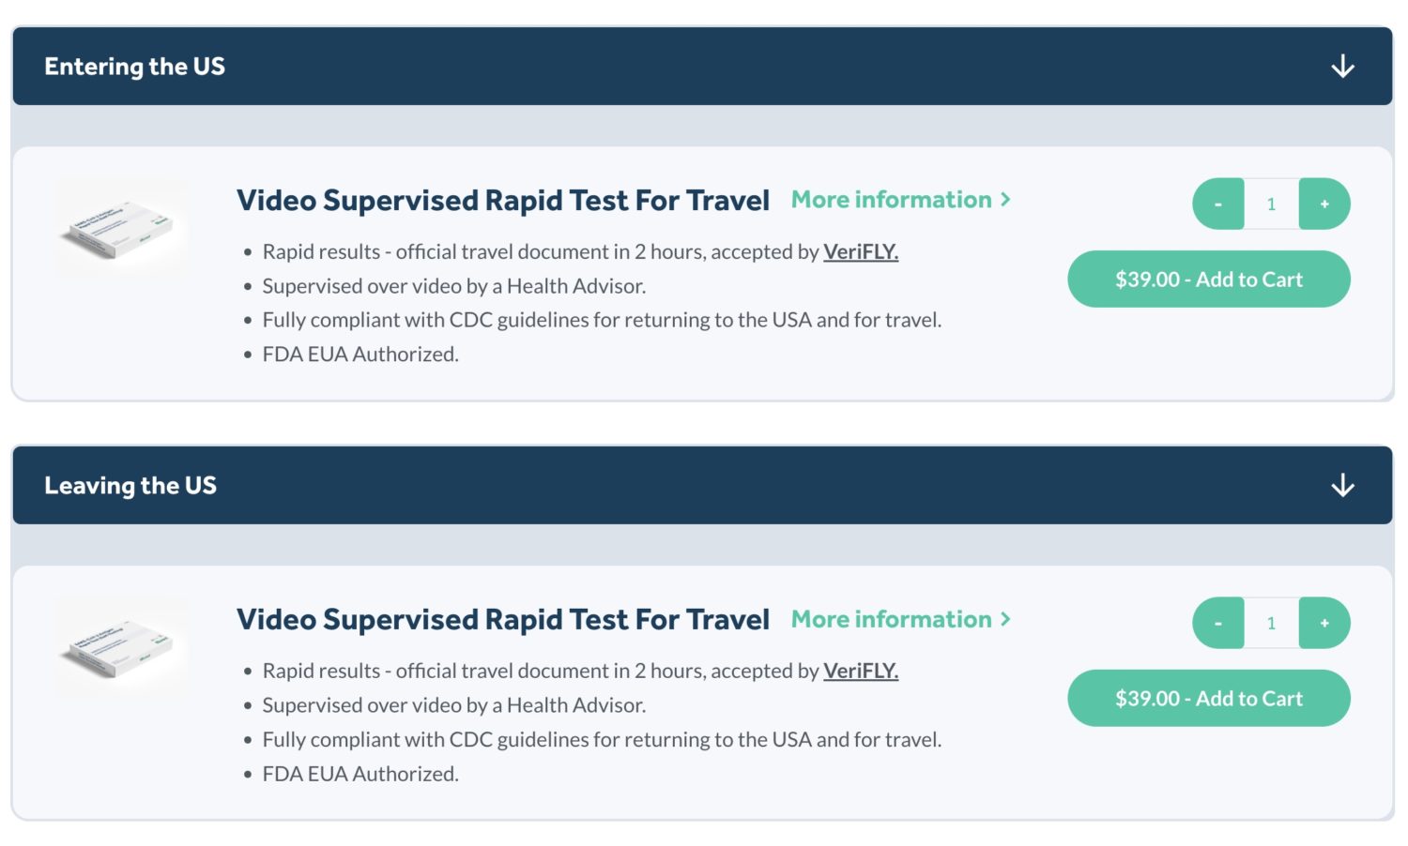Click the chevron beside first More information

[x=1005, y=200]
